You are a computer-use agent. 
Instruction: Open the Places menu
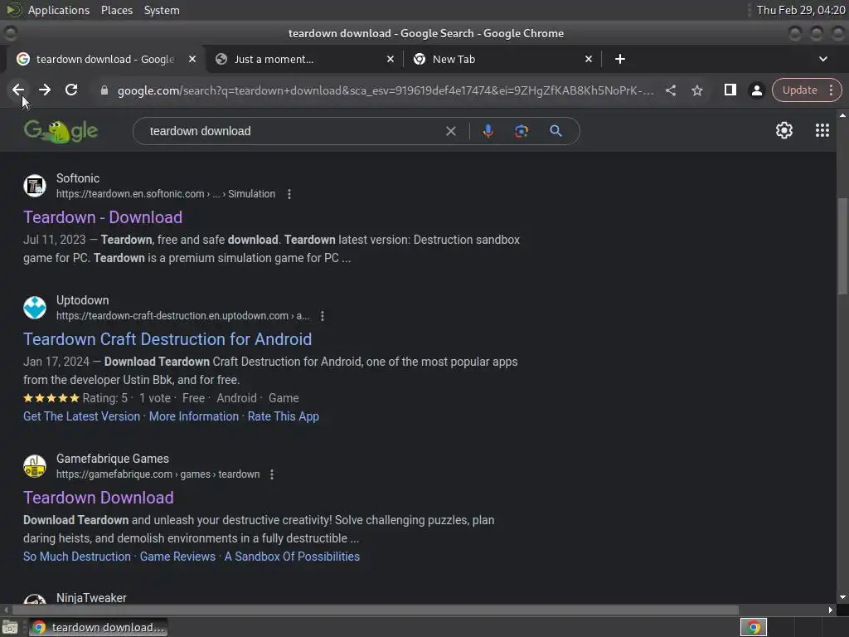pos(116,10)
